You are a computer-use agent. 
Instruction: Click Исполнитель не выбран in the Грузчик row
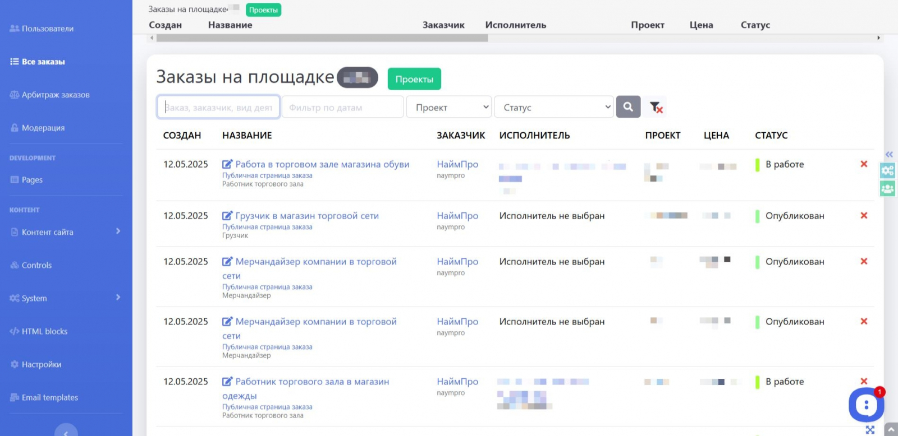click(552, 216)
